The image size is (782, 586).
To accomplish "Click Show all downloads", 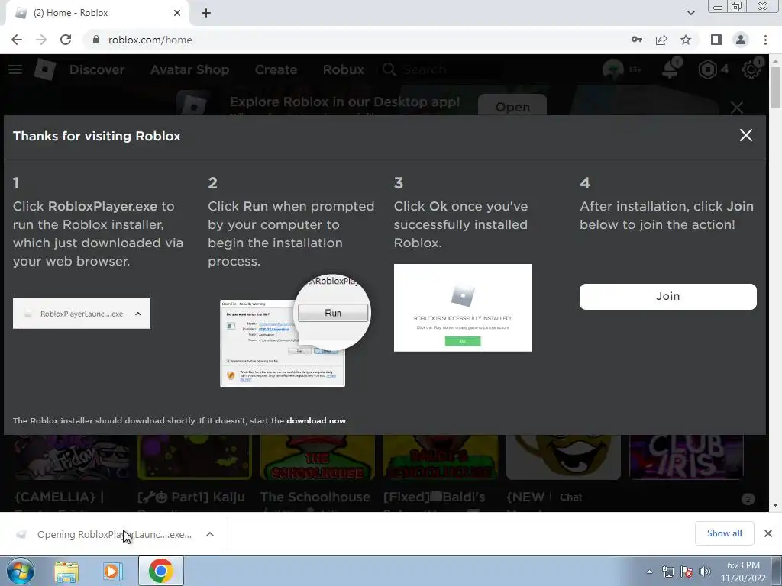I will pos(724,533).
